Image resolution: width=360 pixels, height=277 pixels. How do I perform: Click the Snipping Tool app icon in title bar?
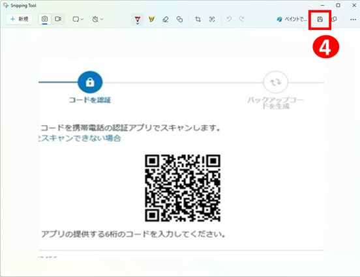pos(6,5)
